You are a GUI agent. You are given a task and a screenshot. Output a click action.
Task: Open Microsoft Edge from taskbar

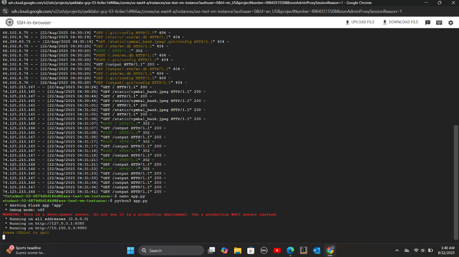point(290,250)
